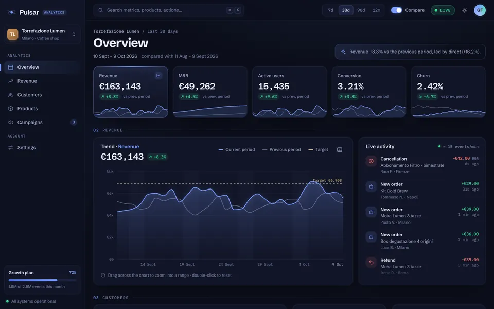Select the Active users KPI card
The width and height of the screenshot is (494, 309).
tap(290, 92)
